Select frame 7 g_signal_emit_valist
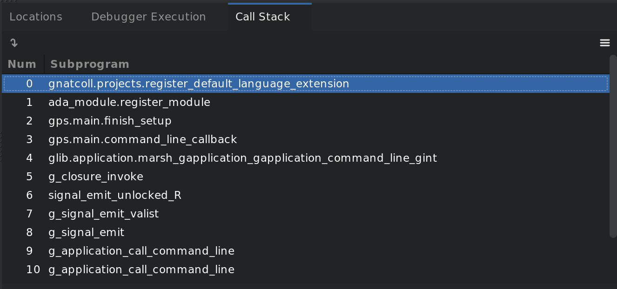The image size is (617, 289). pos(305,214)
